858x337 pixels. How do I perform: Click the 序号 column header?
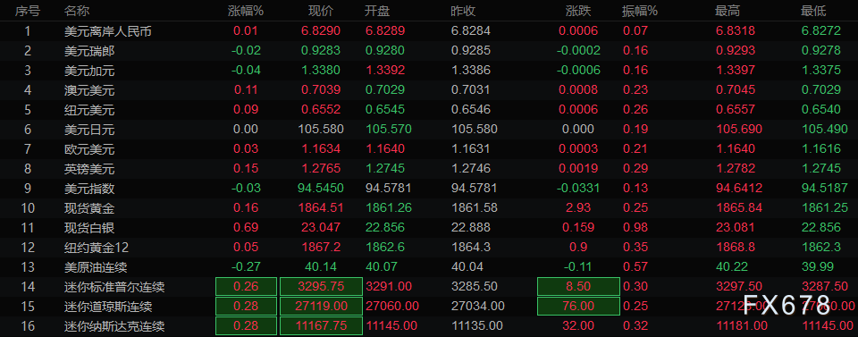27,11
